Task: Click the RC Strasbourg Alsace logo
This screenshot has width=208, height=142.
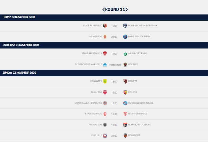Action: click(x=125, y=103)
